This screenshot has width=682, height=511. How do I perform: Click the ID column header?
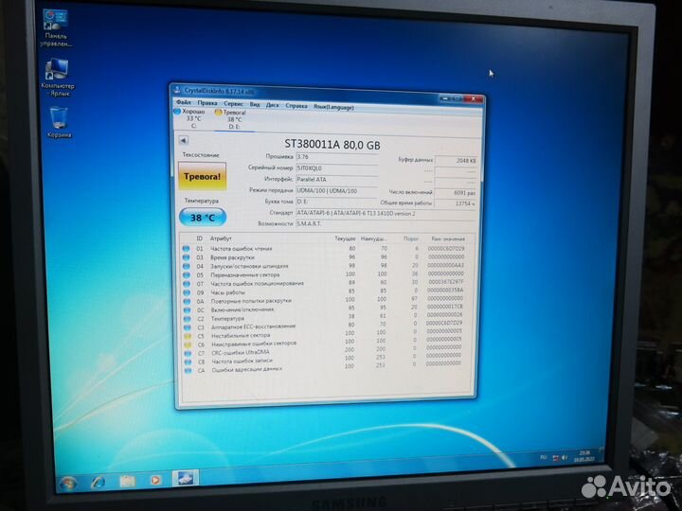(199, 238)
